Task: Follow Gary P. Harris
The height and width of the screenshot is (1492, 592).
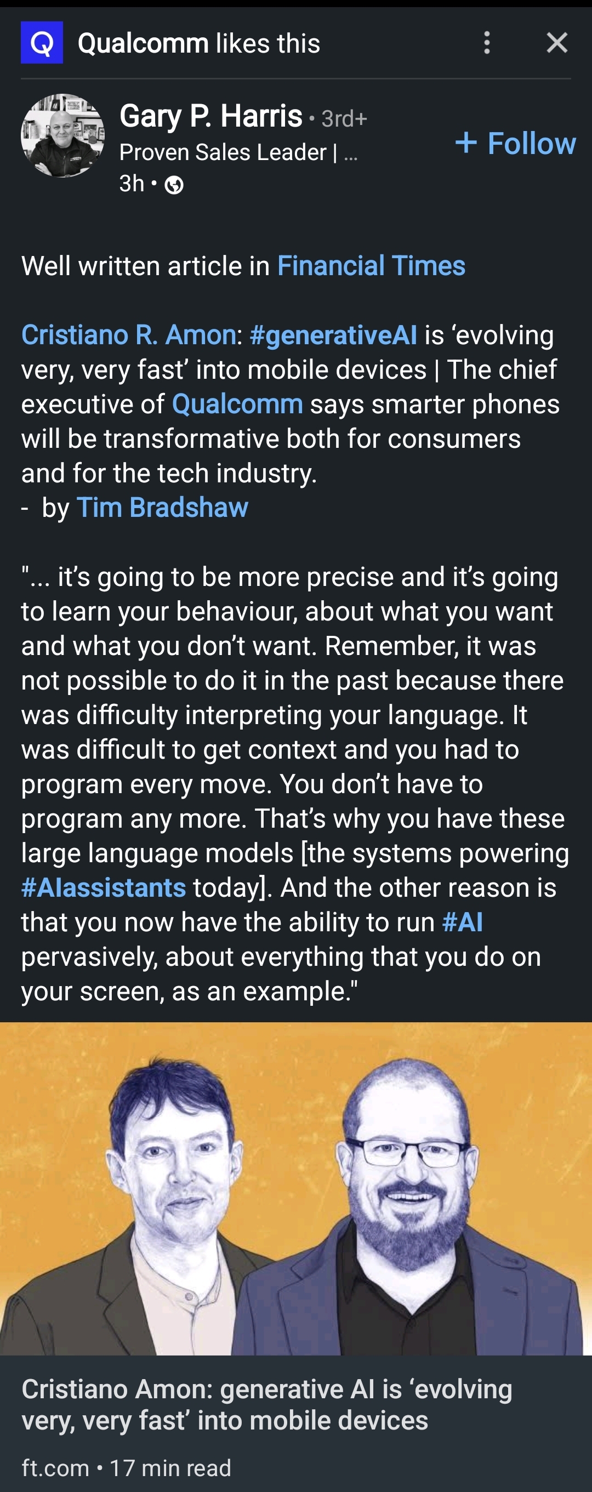Action: tap(516, 143)
